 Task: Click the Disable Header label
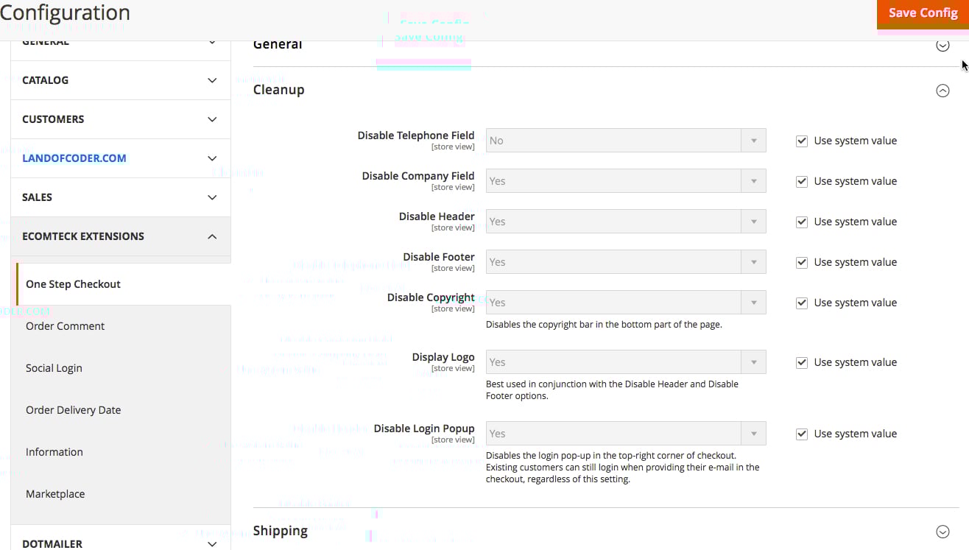point(437,216)
